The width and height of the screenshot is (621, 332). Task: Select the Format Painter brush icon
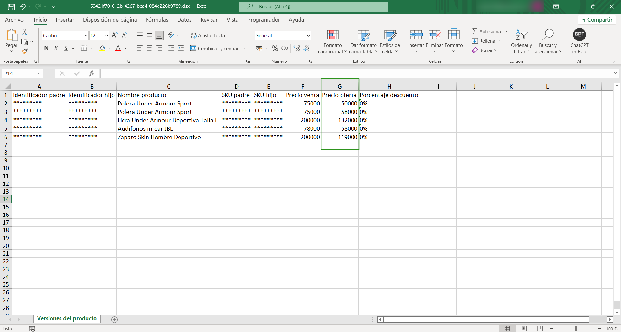(25, 51)
